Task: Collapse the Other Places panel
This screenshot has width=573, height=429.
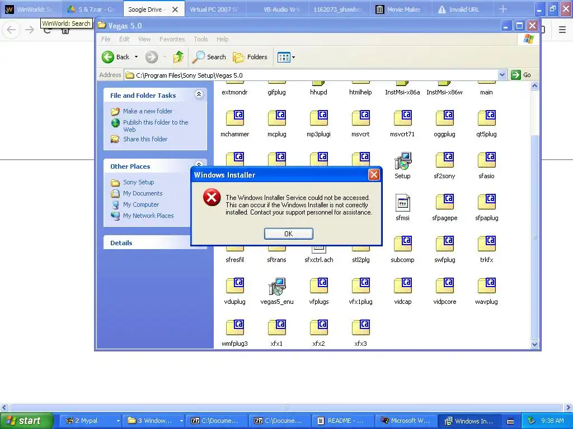Action: (x=199, y=164)
